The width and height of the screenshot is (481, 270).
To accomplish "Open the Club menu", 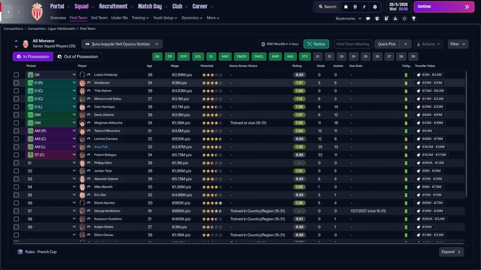I will point(180,6).
